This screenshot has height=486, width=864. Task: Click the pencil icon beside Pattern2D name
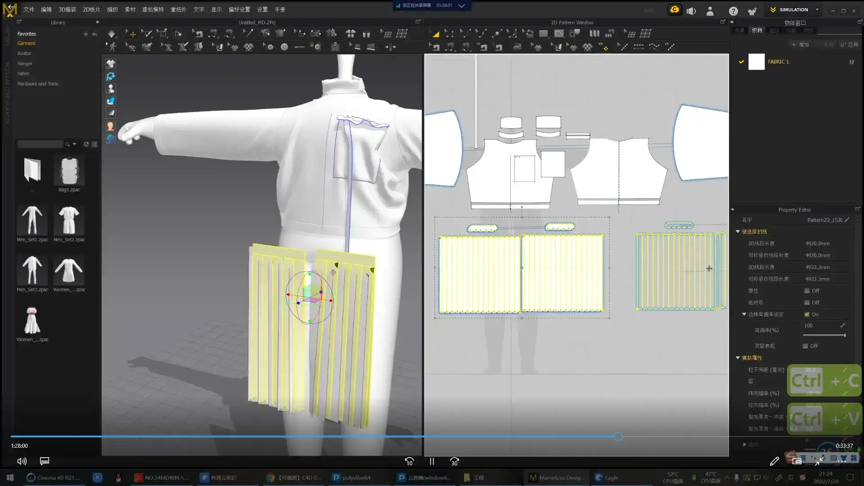tap(847, 220)
